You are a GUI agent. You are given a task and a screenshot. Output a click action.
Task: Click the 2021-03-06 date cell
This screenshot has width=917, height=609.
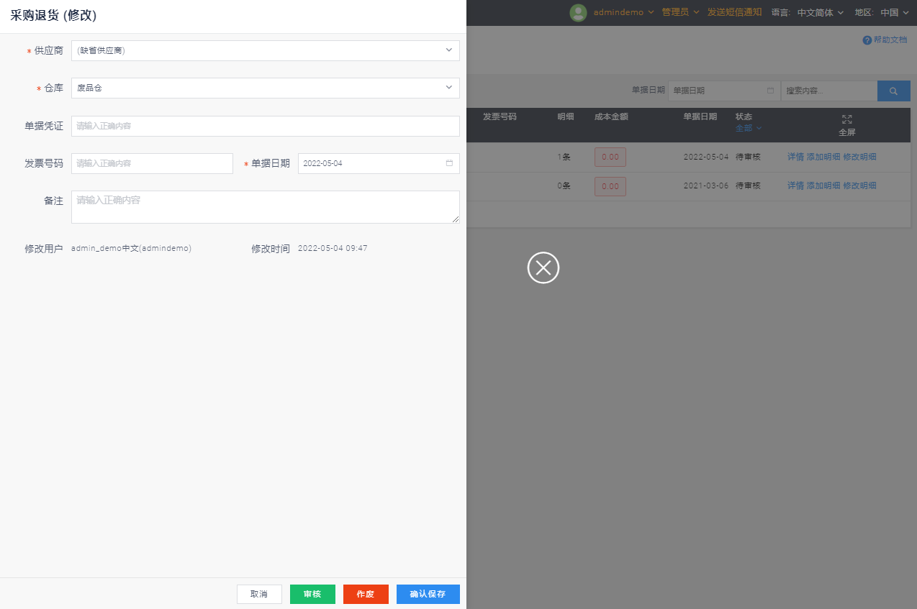pyautogui.click(x=706, y=186)
